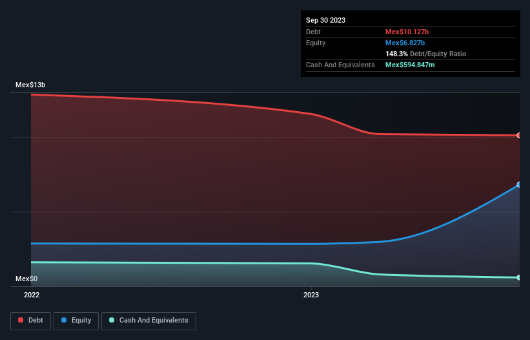Screen dimensions: 530x340
Task: Click the Mex$6.827b equity value
Action: [x=405, y=43]
